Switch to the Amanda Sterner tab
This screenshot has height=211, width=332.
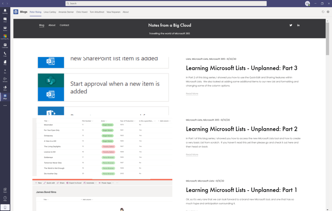[66, 12]
